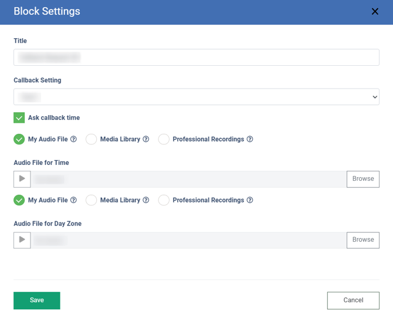393x317 pixels.
Task: Click help icon beside Day Zone Professional Recordings
Action: click(250, 200)
